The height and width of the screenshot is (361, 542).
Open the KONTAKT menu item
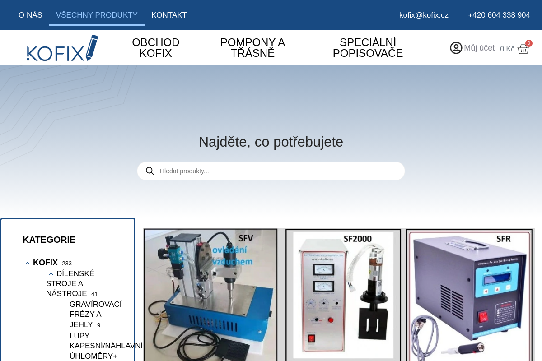tap(169, 15)
